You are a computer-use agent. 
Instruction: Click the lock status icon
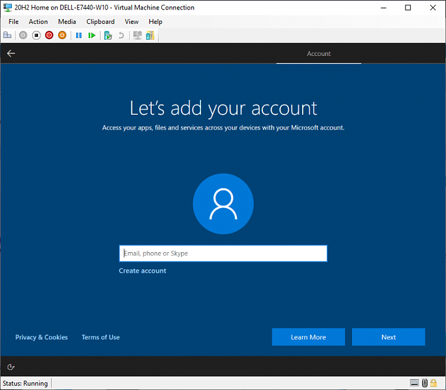[434, 383]
